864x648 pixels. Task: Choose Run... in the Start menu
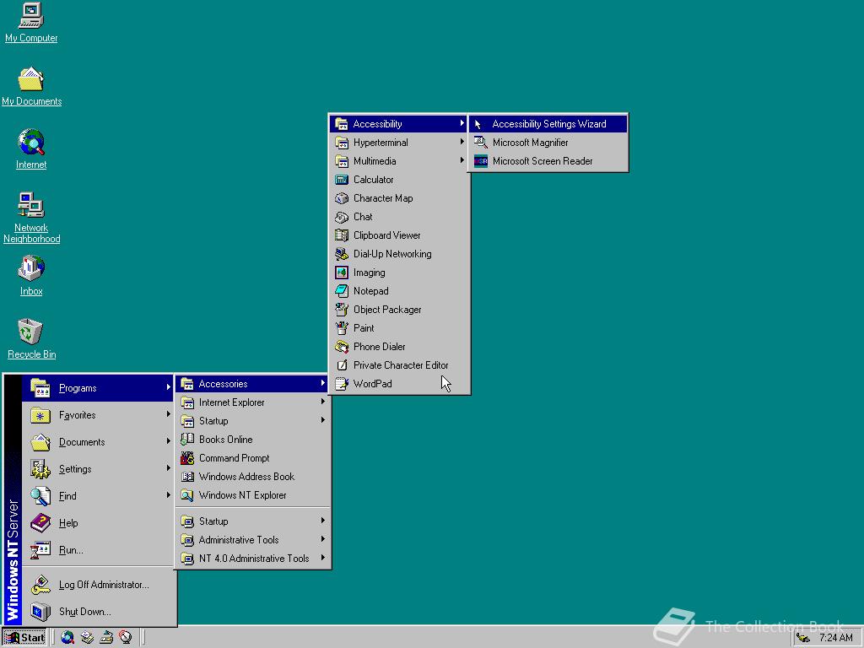tap(100, 550)
